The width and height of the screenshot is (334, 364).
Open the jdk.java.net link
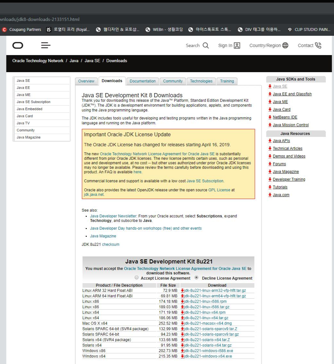coord(94,195)
